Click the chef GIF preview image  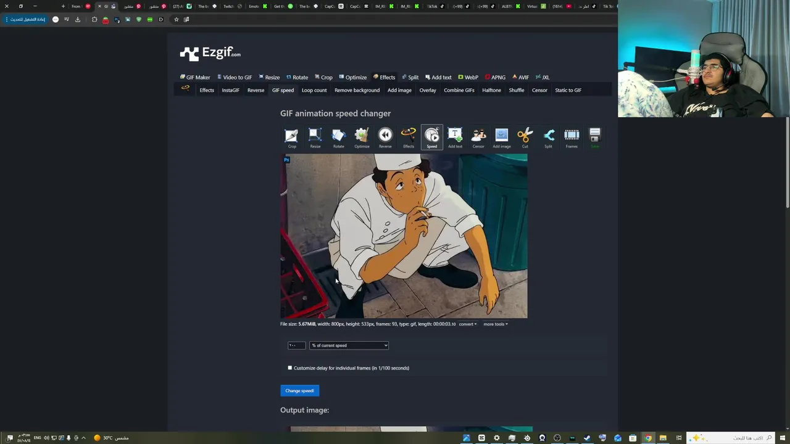404,236
